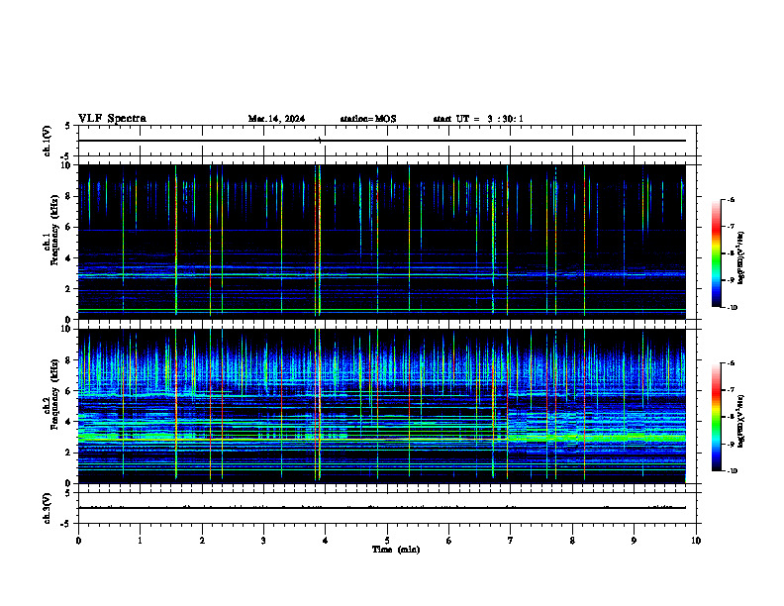Click the ch.2 spectrogram color scale bar
This screenshot has height=606, width=784.
click(x=717, y=417)
